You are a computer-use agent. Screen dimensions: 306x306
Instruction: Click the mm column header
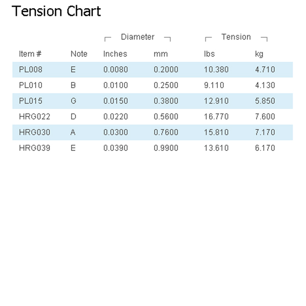(161, 54)
